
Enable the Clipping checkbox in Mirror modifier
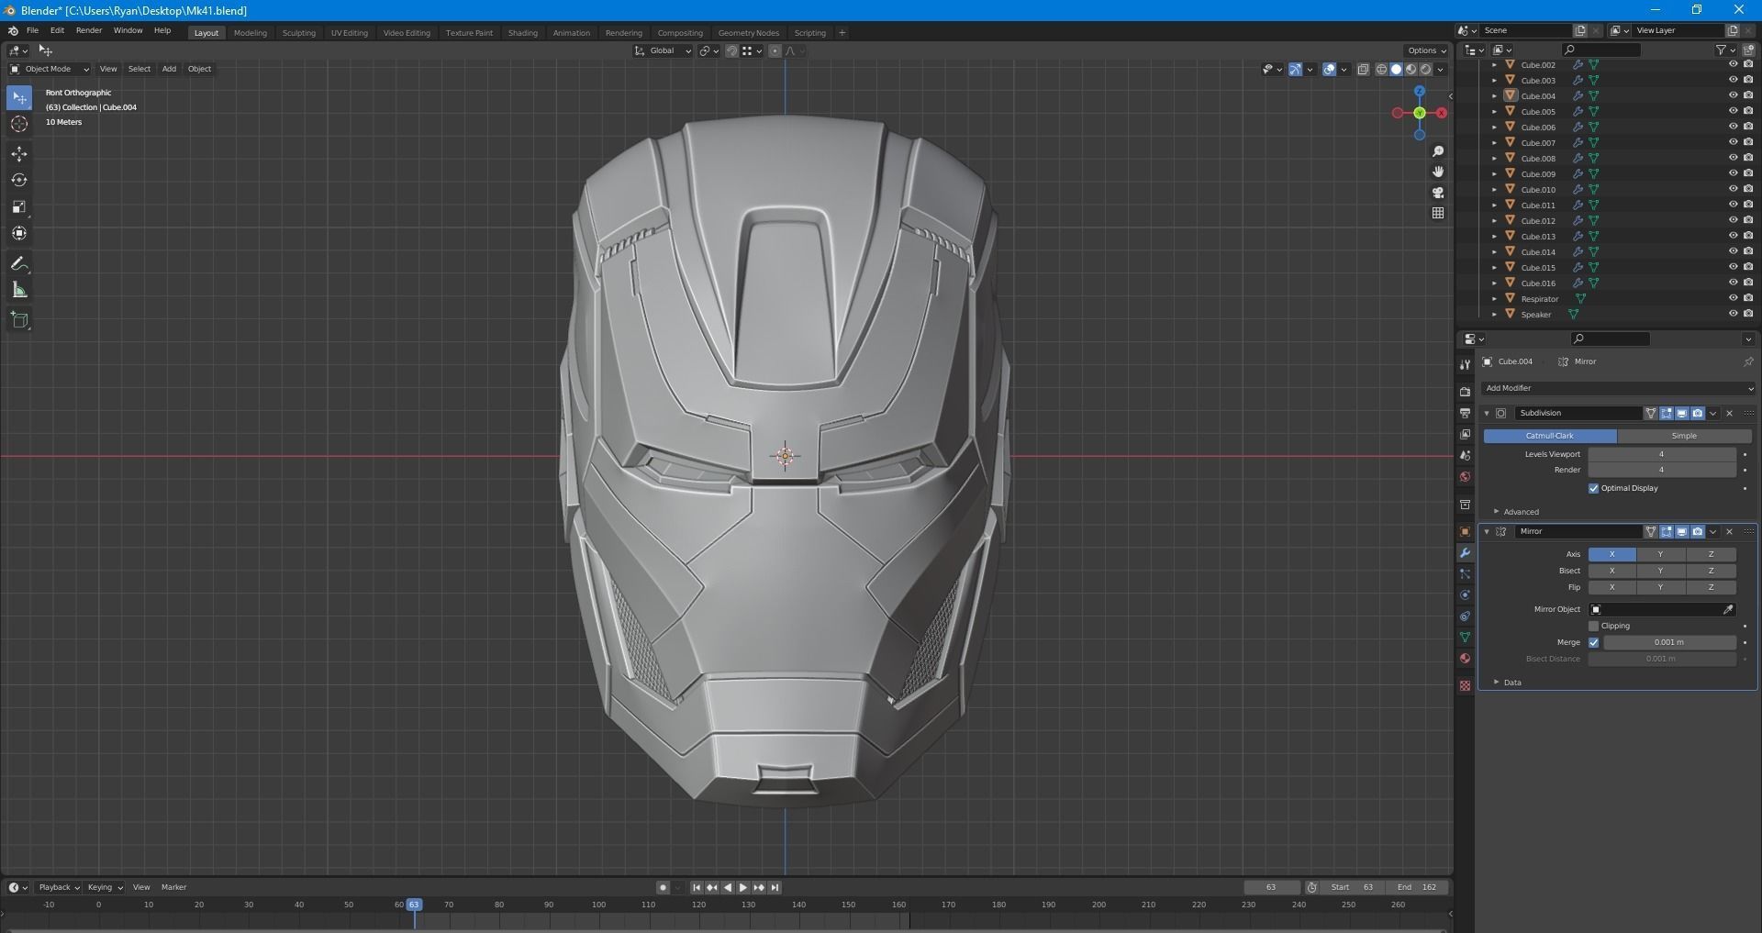coord(1594,626)
